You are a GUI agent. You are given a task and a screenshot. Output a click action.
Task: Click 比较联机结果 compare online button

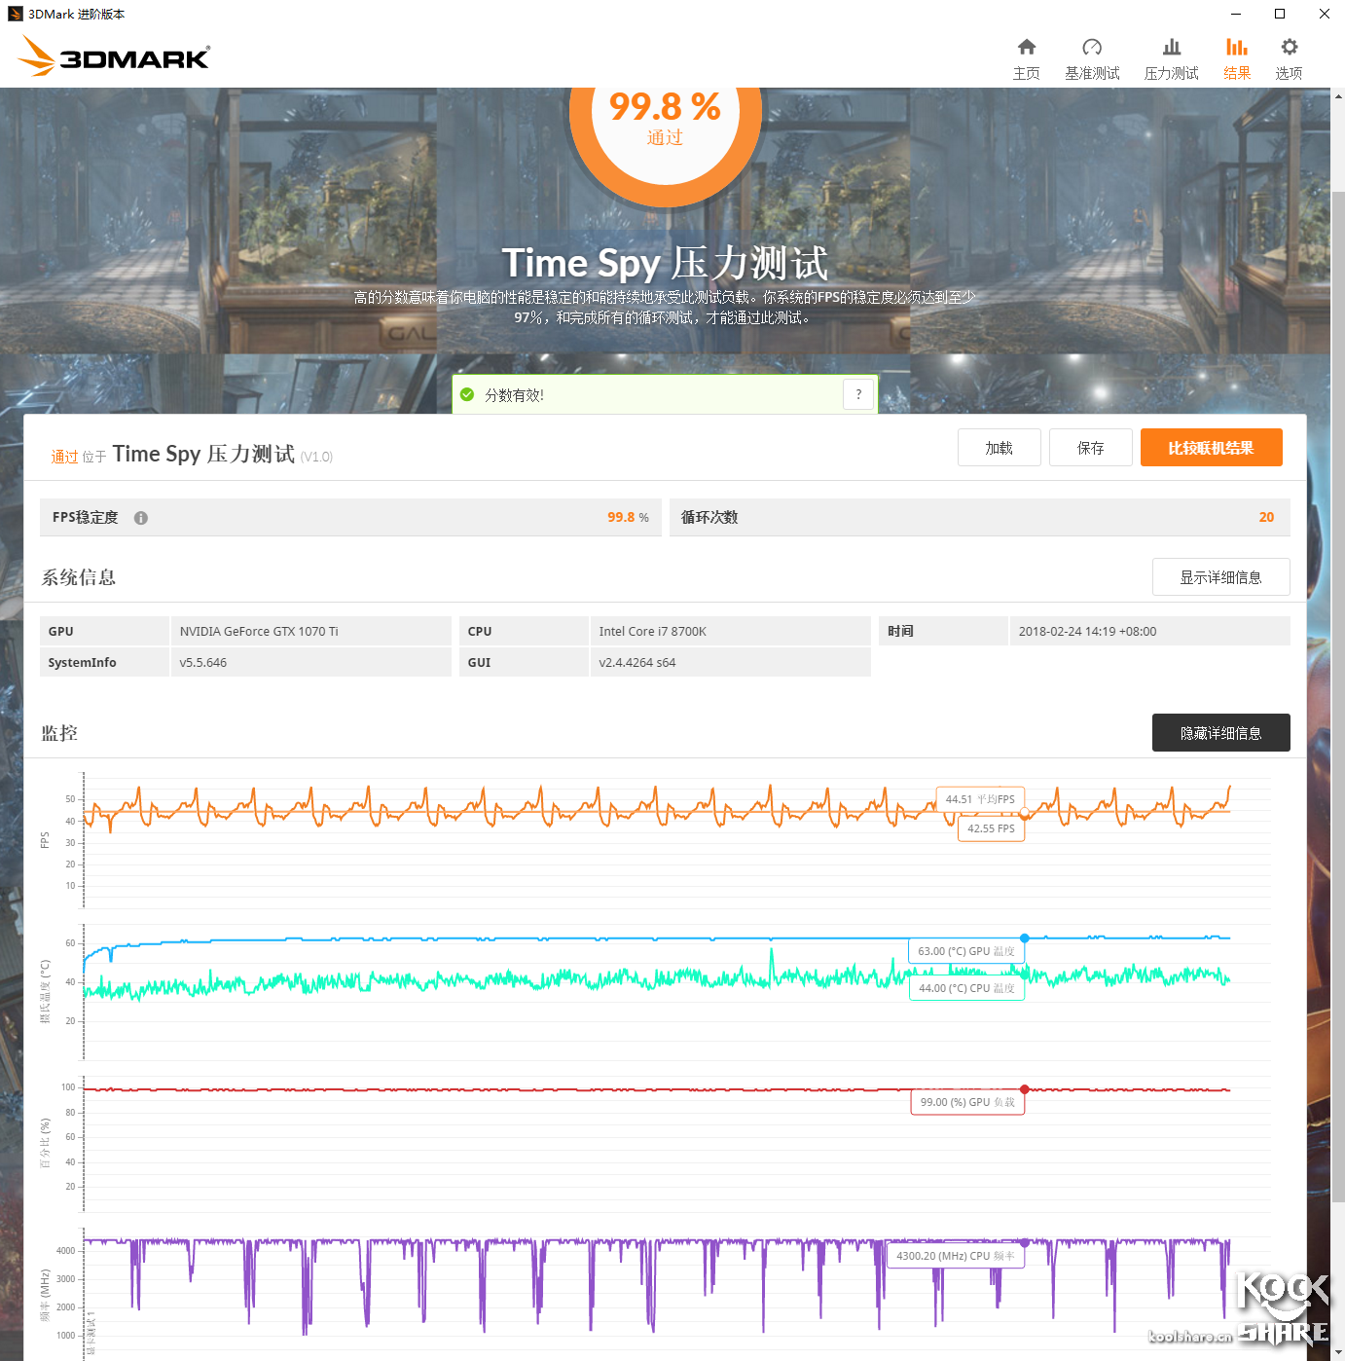(1212, 448)
